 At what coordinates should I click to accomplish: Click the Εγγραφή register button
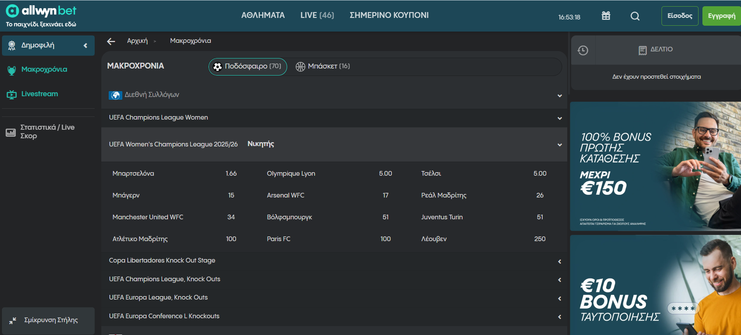click(x=722, y=16)
